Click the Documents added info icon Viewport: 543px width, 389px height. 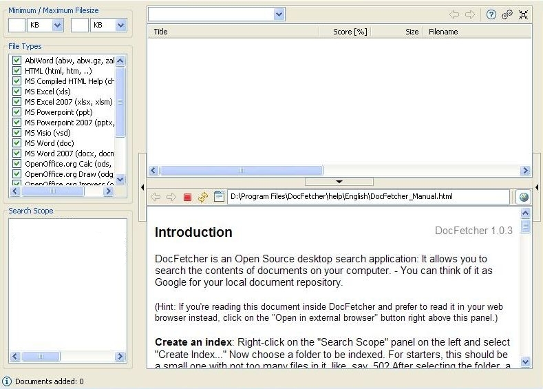click(7, 381)
